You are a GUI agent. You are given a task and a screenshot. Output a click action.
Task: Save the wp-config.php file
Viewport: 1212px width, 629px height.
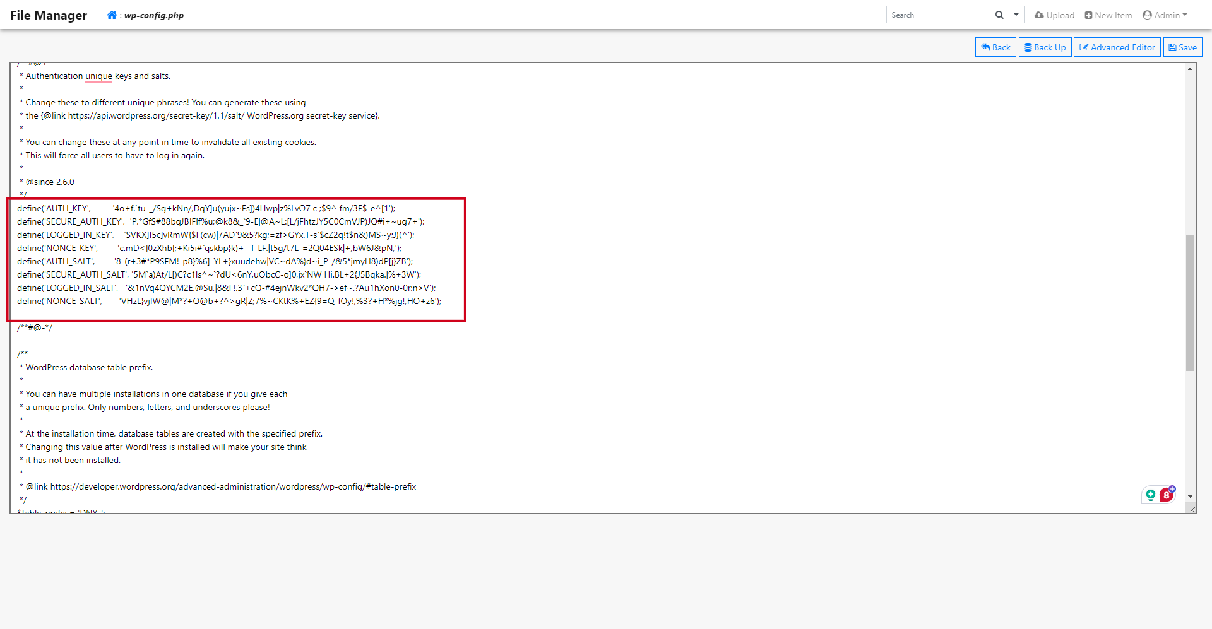(1182, 47)
